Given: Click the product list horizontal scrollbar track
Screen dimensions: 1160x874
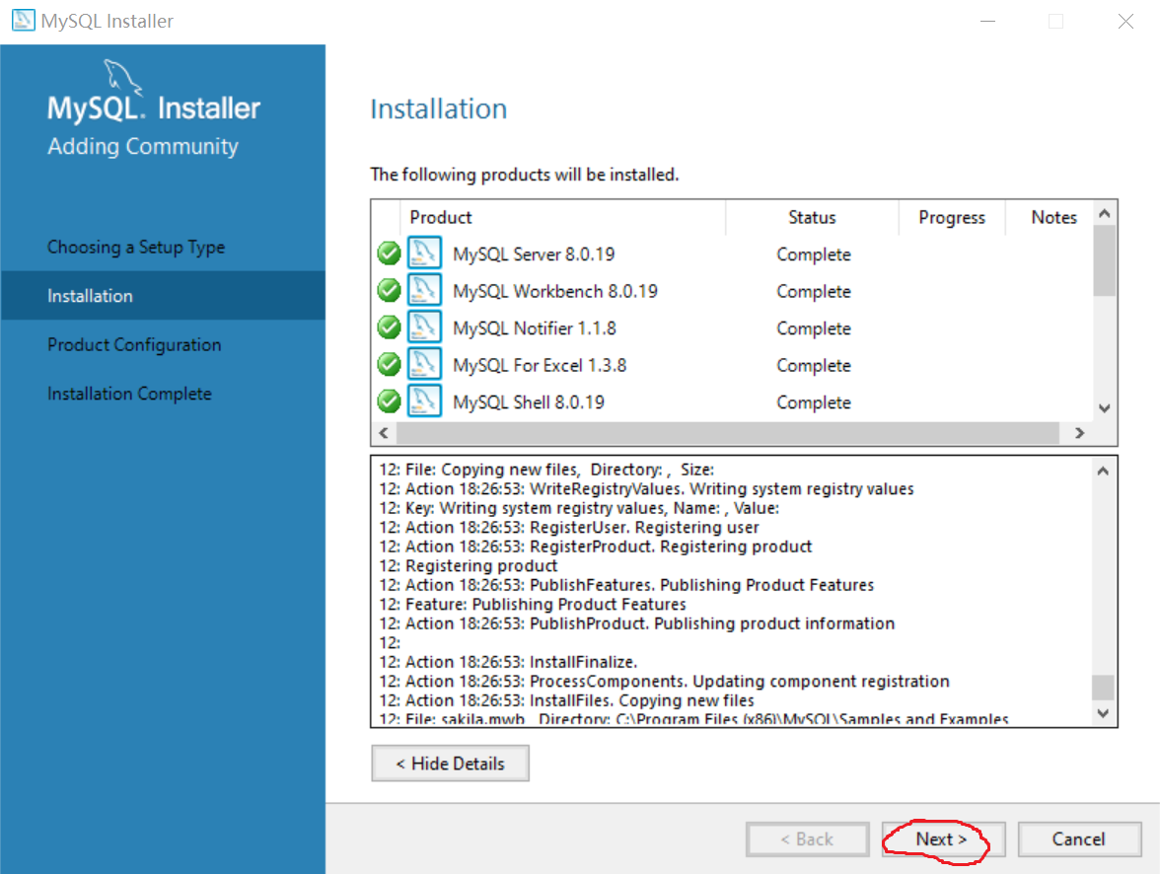Looking at the screenshot, I should (728, 433).
